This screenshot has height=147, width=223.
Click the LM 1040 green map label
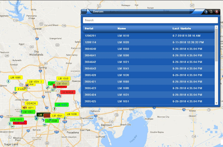click(x=52, y=121)
